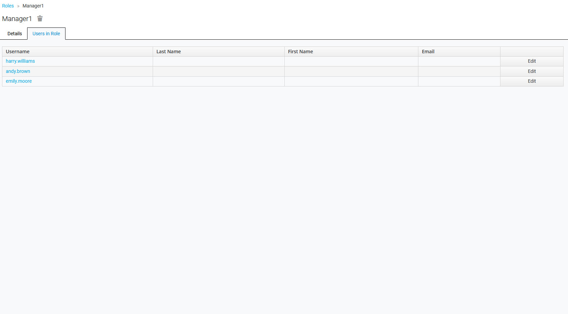
Task: Switch to the Details tab
Action: (15, 34)
